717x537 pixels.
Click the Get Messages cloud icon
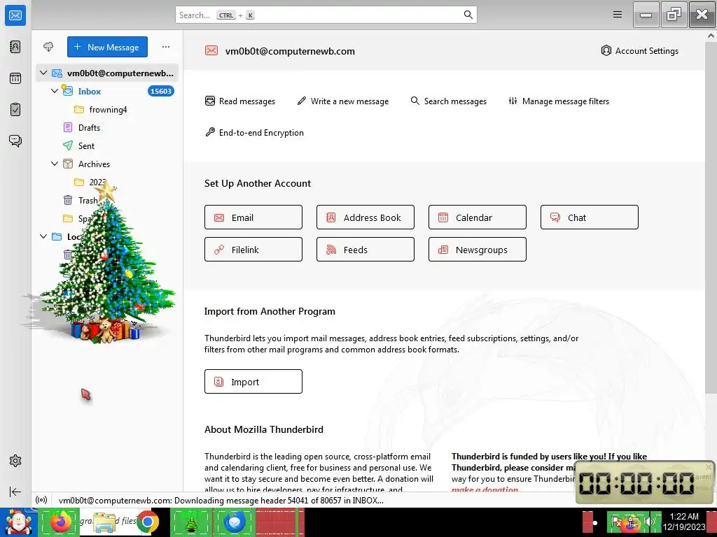(48, 47)
